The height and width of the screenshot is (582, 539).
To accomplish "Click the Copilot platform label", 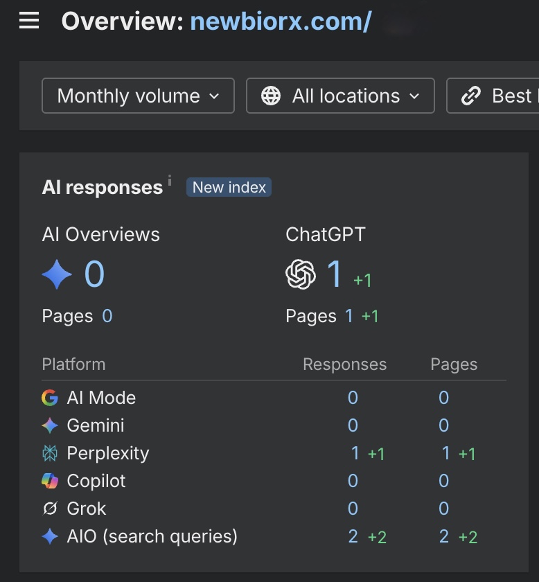I will coord(96,481).
